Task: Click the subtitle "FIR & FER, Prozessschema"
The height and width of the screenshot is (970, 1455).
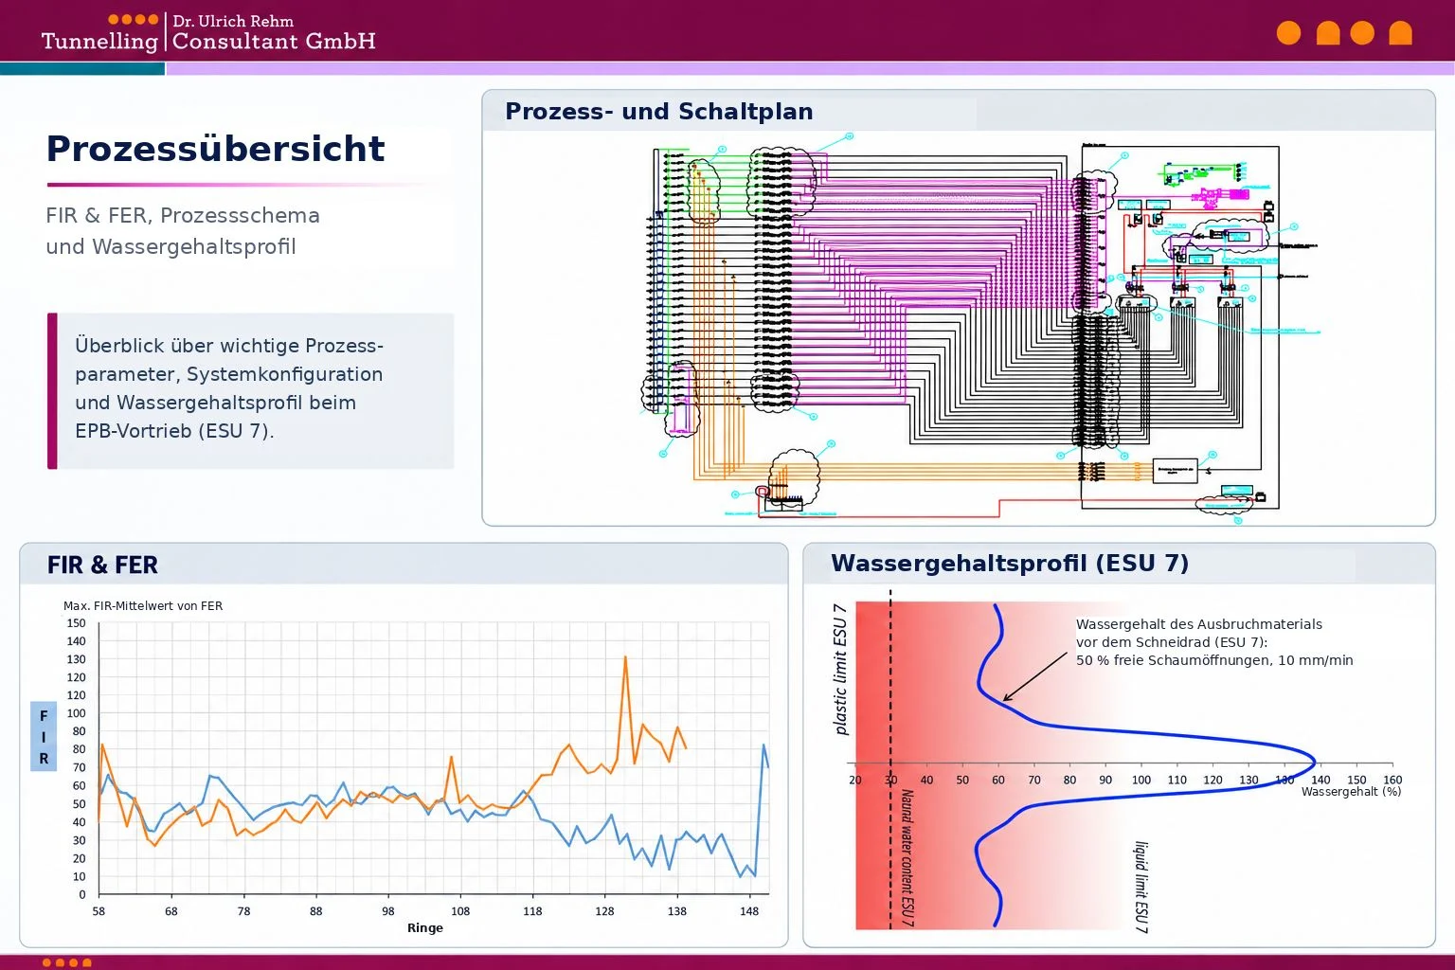Action: [183, 215]
